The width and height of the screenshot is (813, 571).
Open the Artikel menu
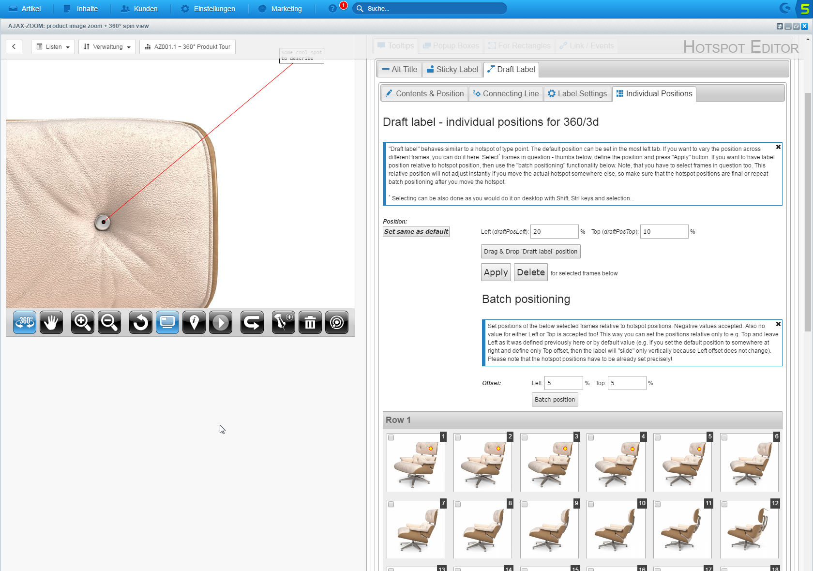(x=25, y=9)
